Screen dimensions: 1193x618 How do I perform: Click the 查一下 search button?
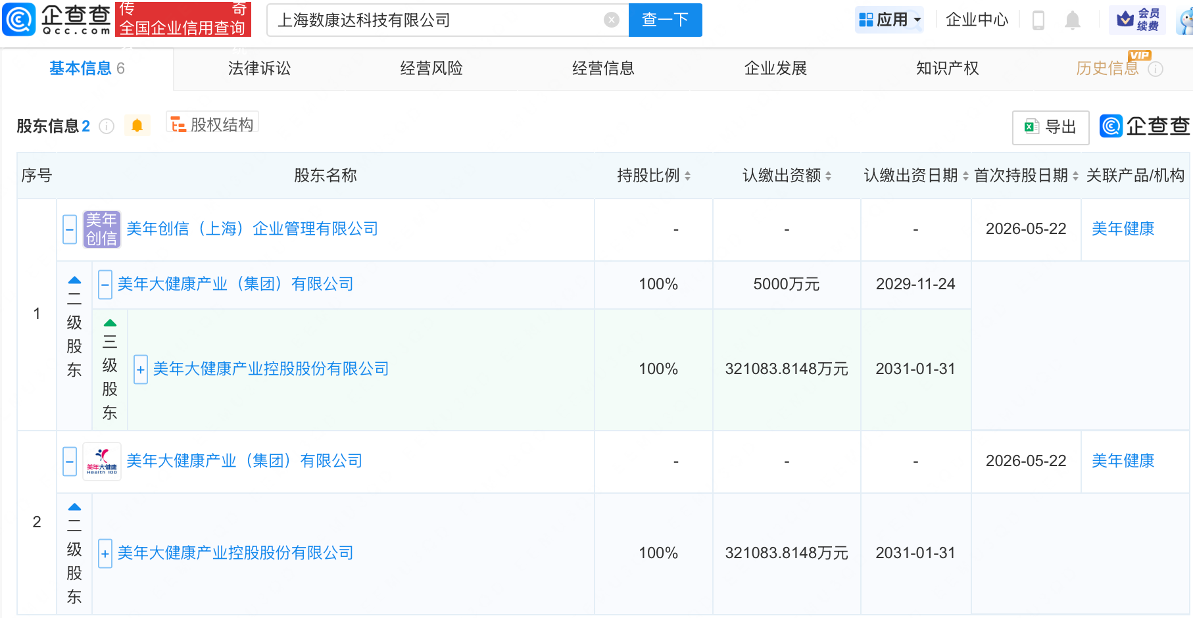pos(665,20)
